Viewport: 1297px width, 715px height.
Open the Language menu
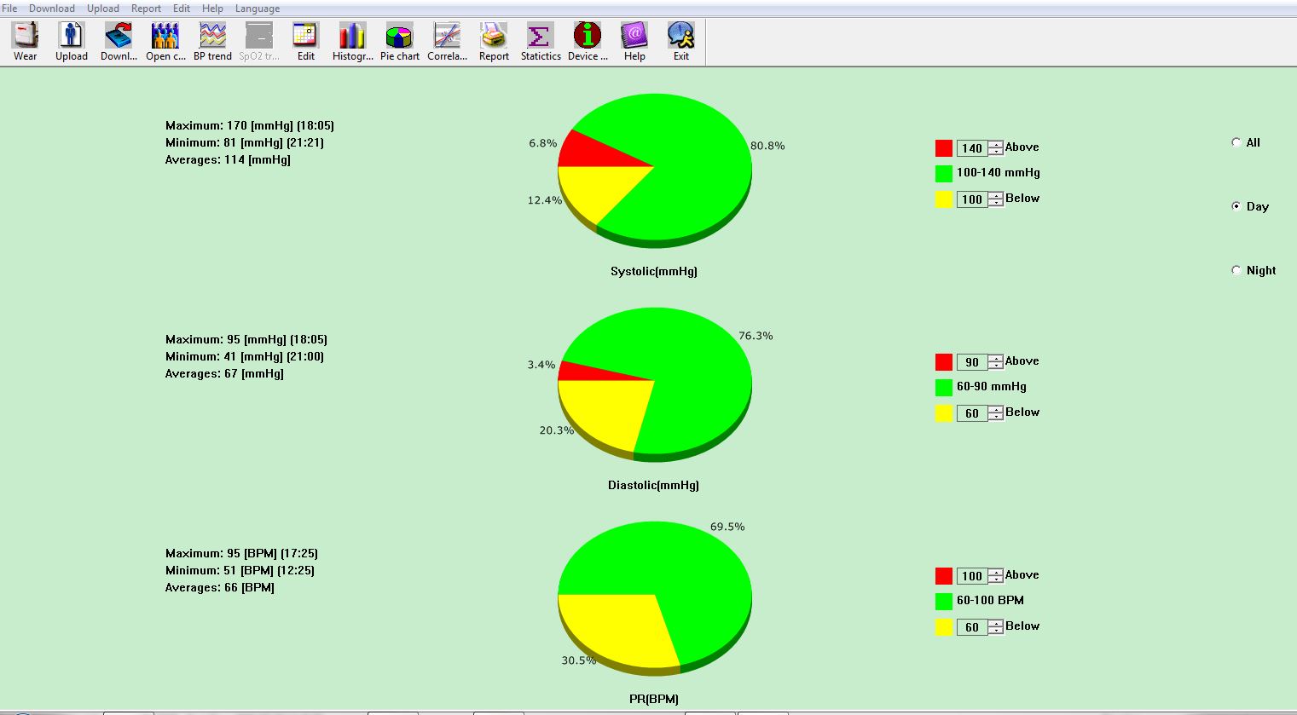click(x=257, y=9)
